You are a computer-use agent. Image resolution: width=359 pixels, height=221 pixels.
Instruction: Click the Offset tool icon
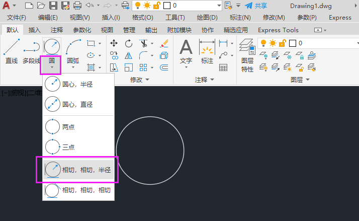coord(164,67)
